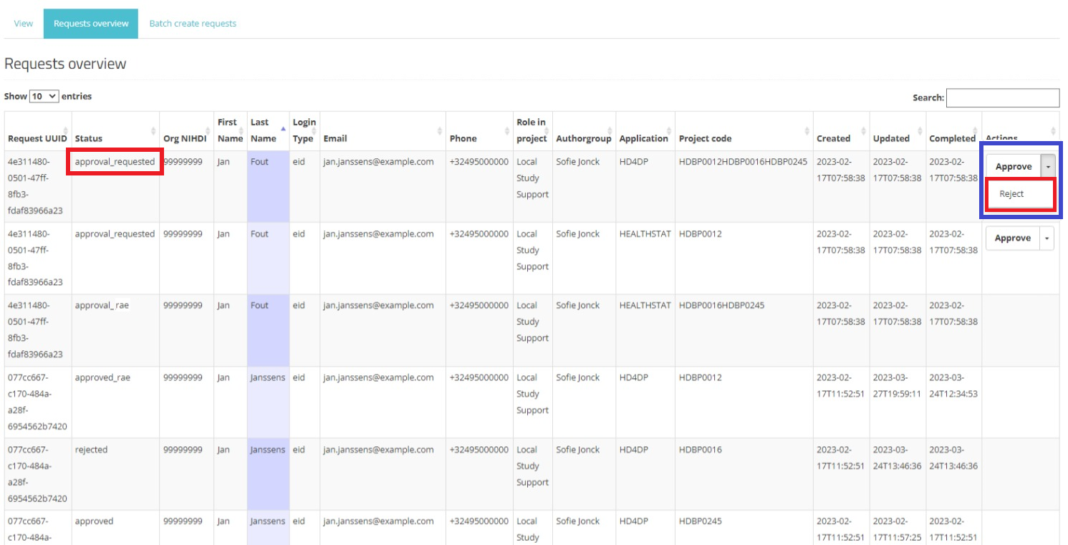Approve the first HD4DP request
1068x545 pixels.
[1013, 166]
